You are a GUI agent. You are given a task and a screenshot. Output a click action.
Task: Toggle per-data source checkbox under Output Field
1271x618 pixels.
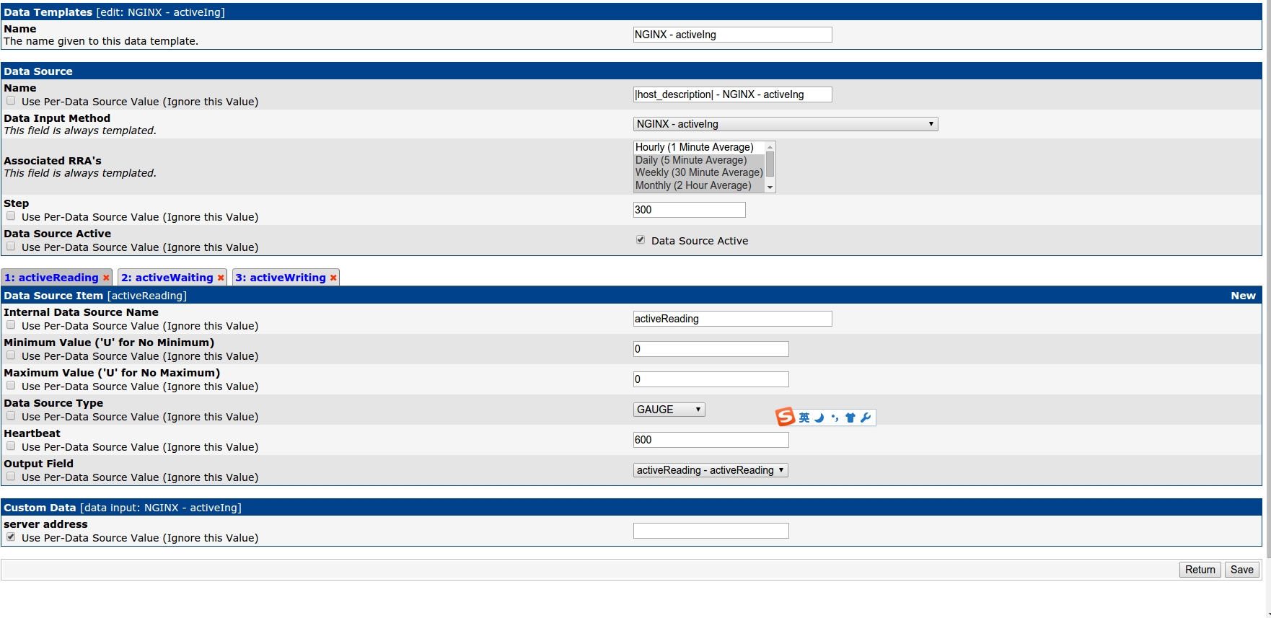11,477
